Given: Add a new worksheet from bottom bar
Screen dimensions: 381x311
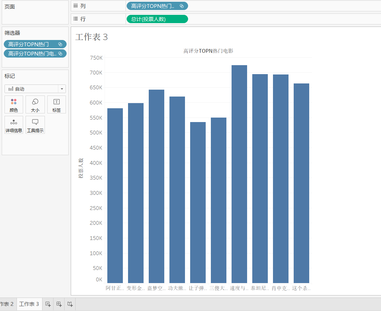Looking at the screenshot, I should click(48, 304).
